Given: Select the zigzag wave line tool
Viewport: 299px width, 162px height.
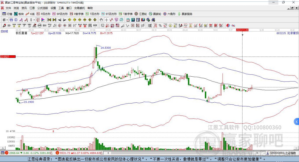Looking at the screenshot, I should 128,26.
